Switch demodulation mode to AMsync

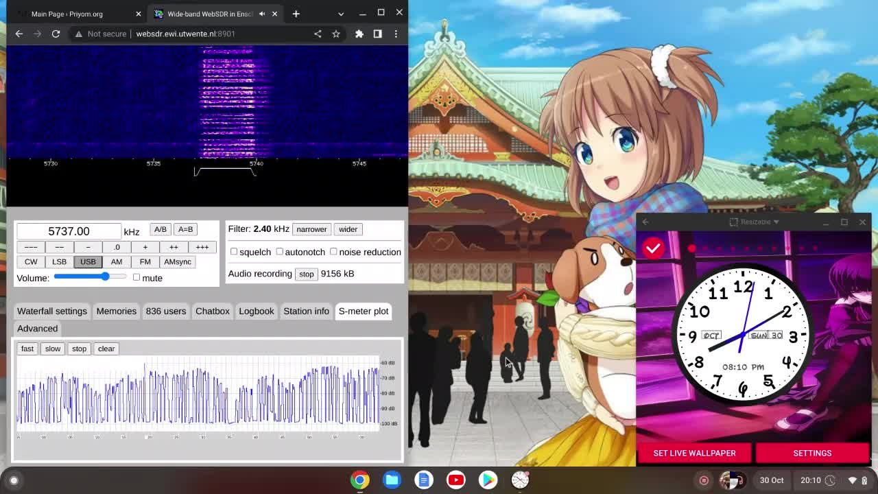[178, 261]
